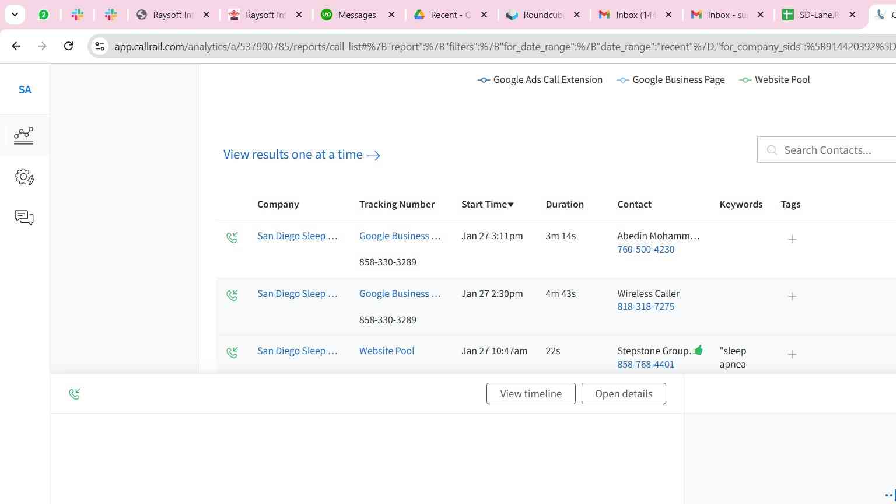Open contact number 858-768-4401
The image size is (896, 504).
[646, 365]
